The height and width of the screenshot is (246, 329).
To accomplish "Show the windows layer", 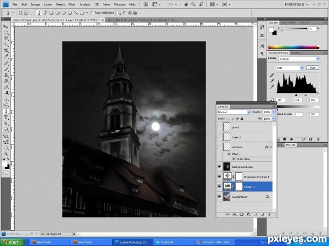I will click(219, 147).
